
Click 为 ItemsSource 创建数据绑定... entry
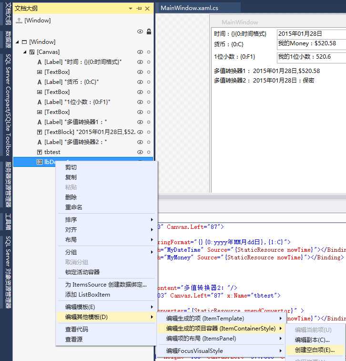point(107,285)
